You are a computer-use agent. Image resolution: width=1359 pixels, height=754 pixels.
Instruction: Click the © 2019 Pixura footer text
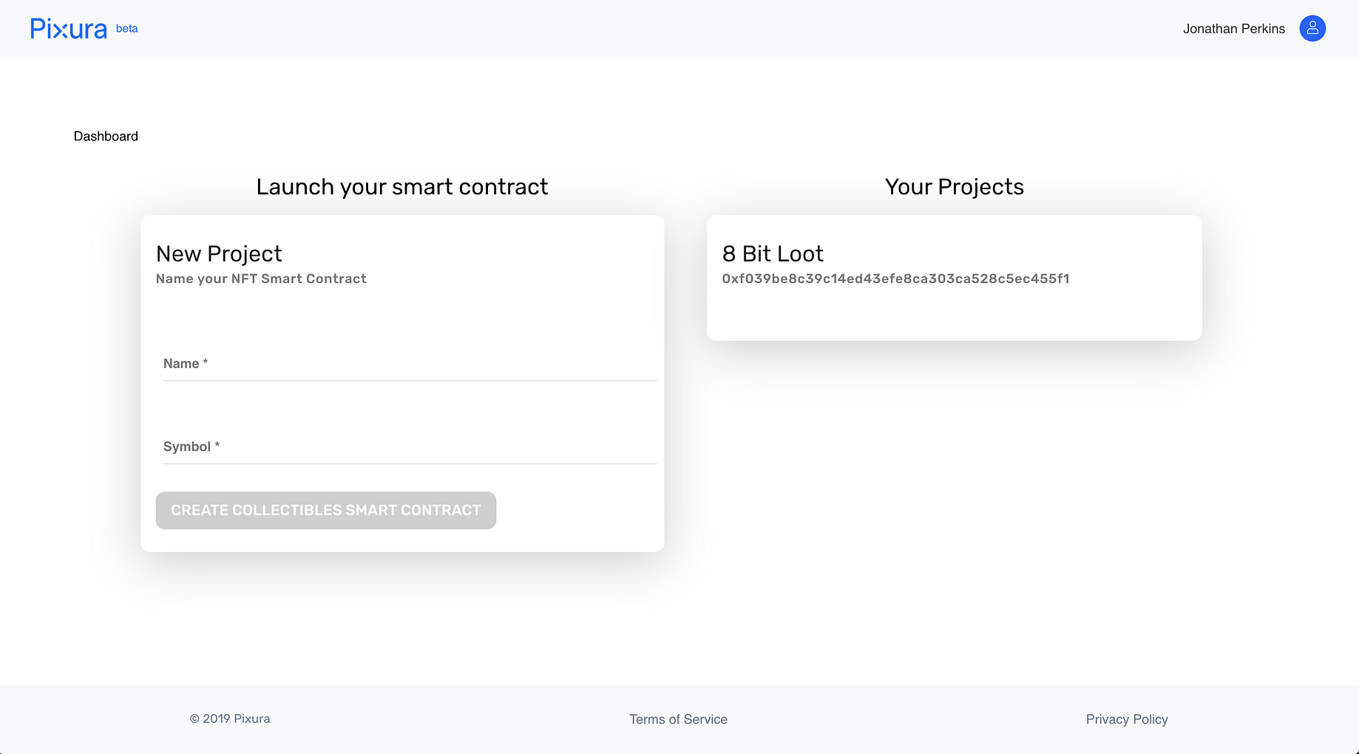pos(230,719)
